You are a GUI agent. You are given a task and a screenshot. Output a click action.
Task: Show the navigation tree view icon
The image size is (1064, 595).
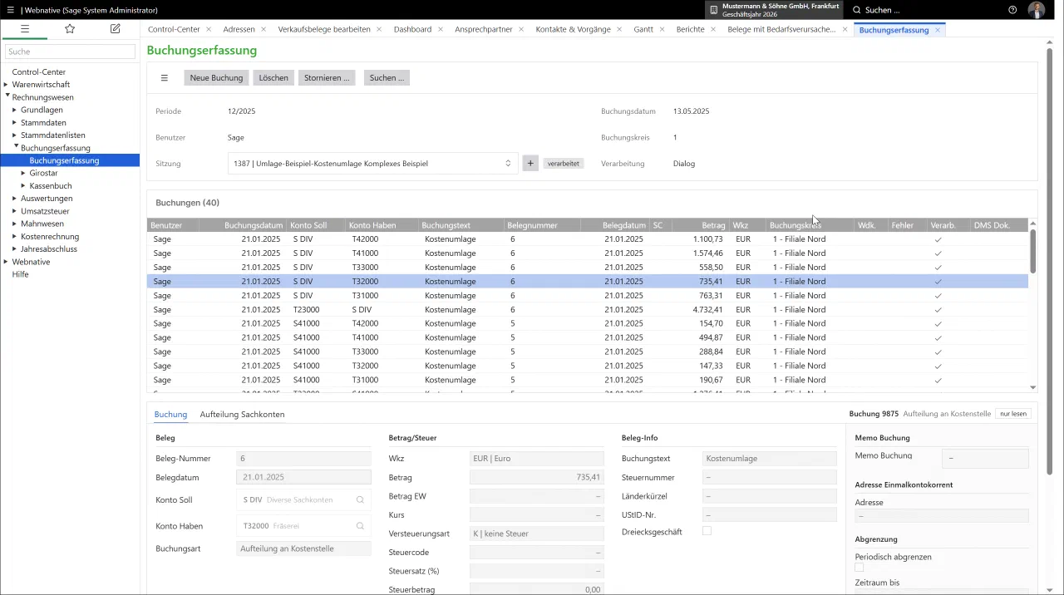pyautogui.click(x=25, y=28)
